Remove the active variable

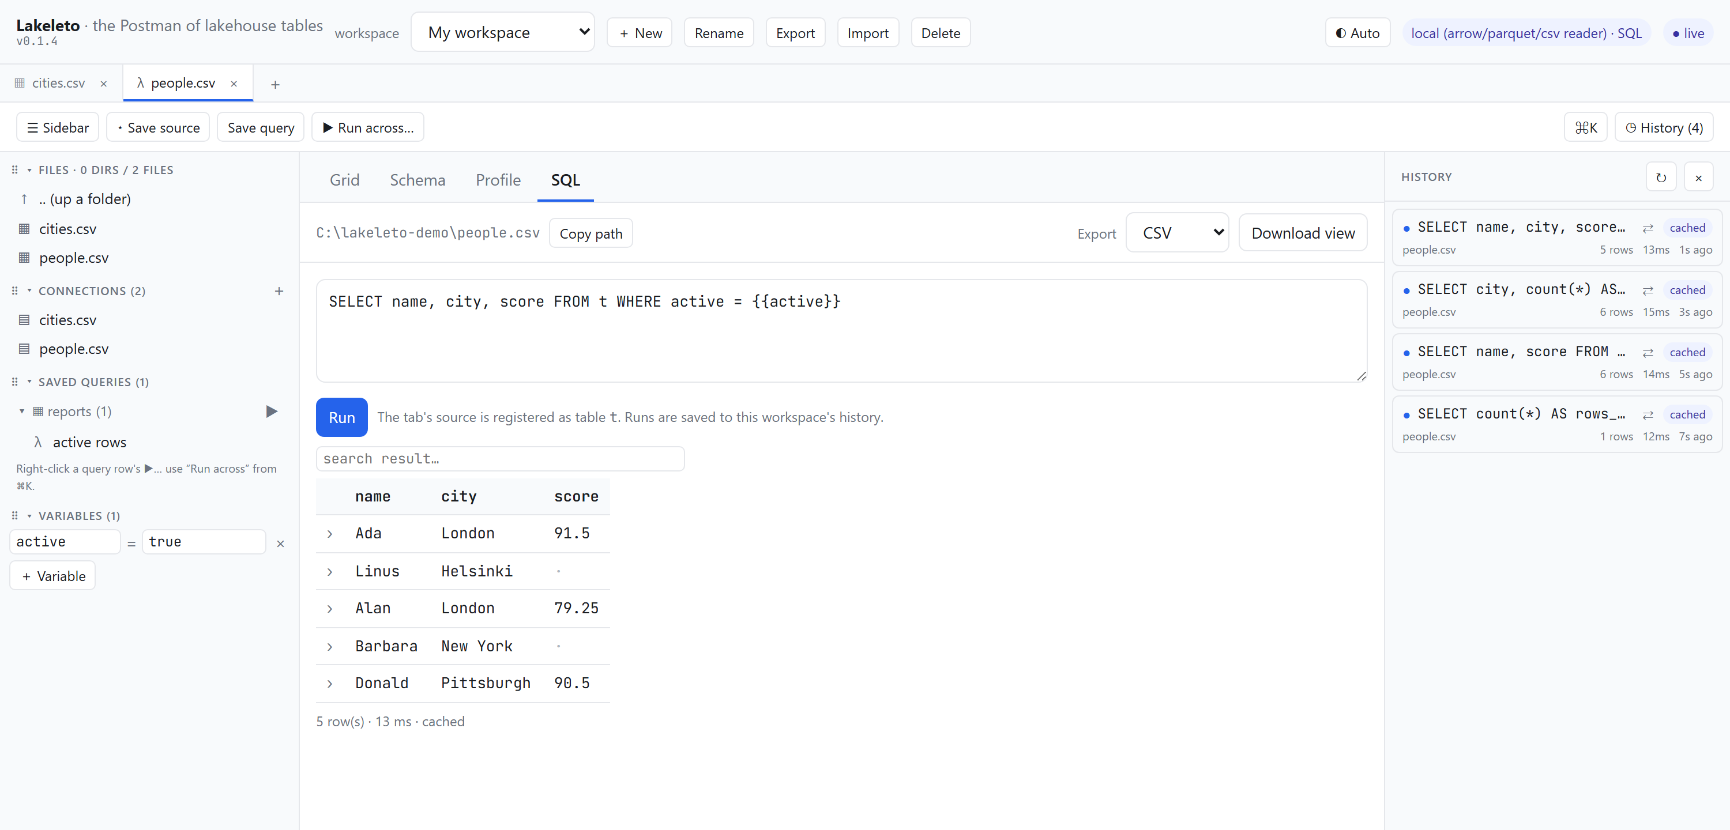click(281, 544)
